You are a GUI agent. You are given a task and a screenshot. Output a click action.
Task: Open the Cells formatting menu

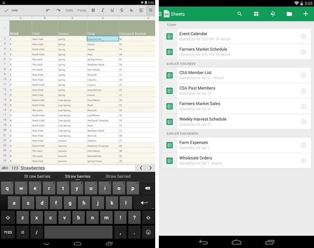point(69,10)
